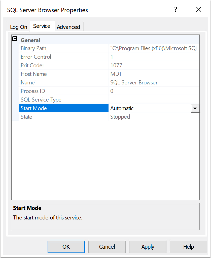Open the Advanced tab
Viewport: 211px width, 258px height.
(x=69, y=27)
